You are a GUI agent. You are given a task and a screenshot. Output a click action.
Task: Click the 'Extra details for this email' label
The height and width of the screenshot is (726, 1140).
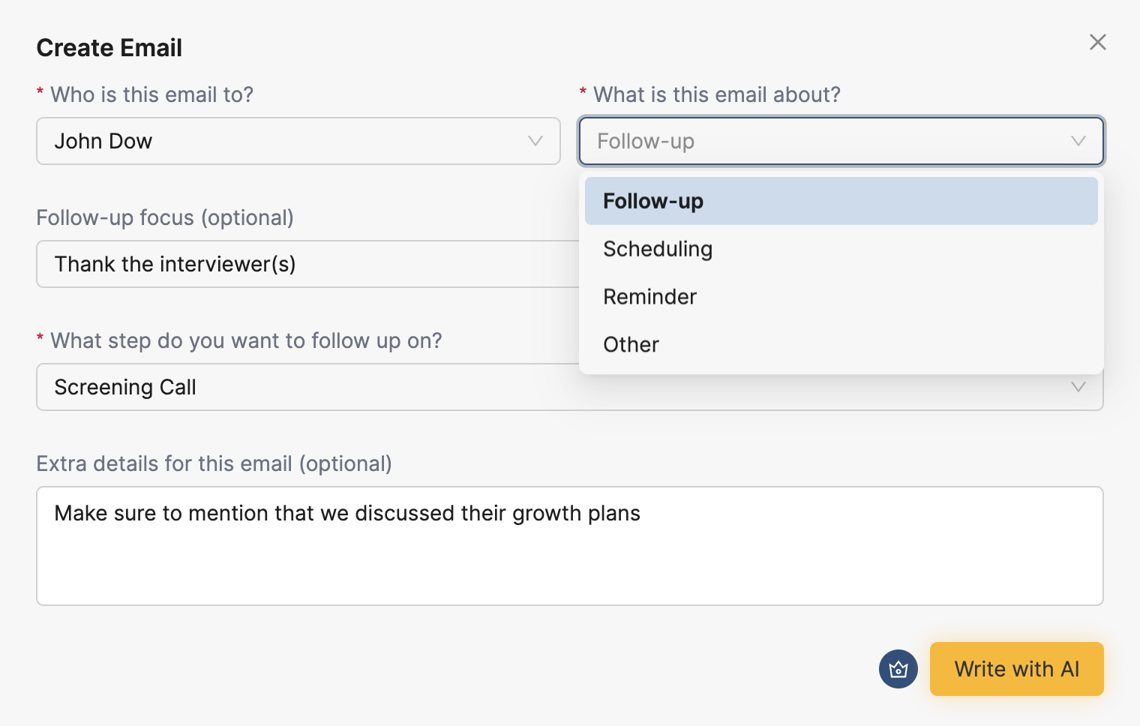coord(214,463)
